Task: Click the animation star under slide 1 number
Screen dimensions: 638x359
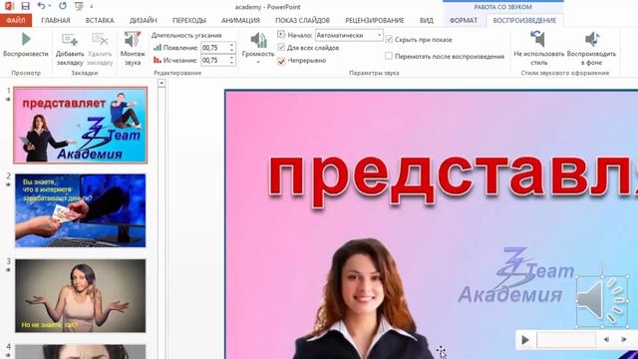Action: pos(8,100)
